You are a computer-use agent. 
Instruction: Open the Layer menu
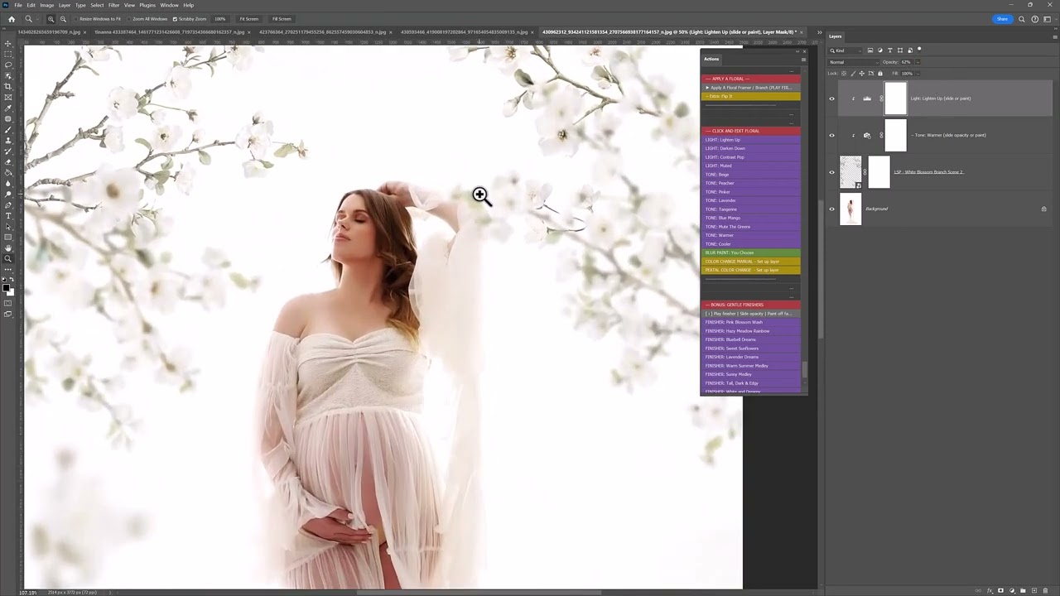(x=65, y=5)
